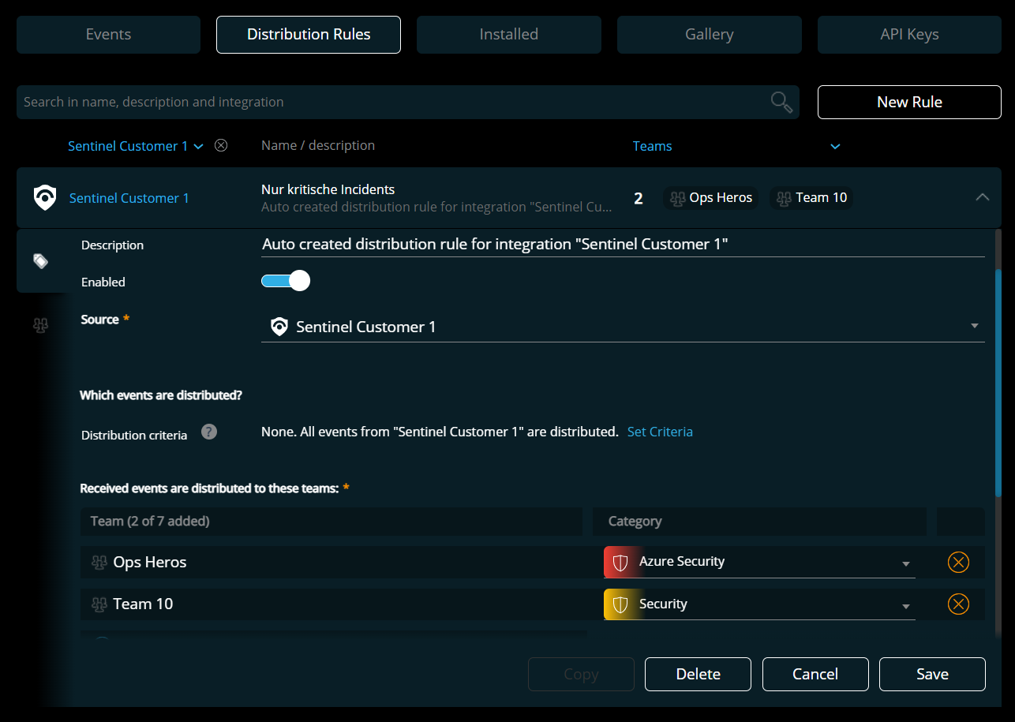
Task: Open the Sentinel Customer 1 rule link
Action: [129, 198]
